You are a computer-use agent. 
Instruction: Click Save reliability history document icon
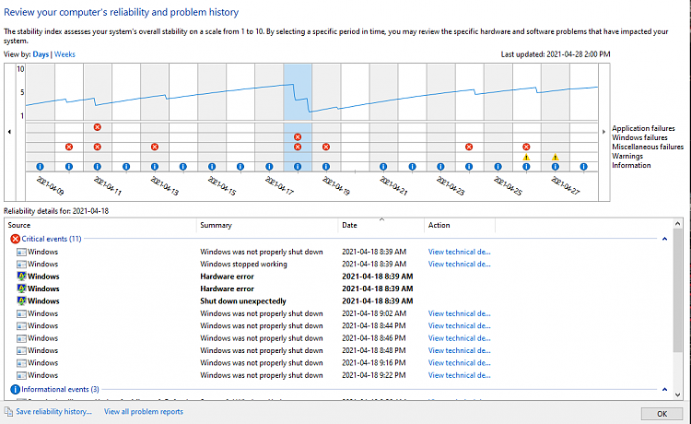point(8,412)
